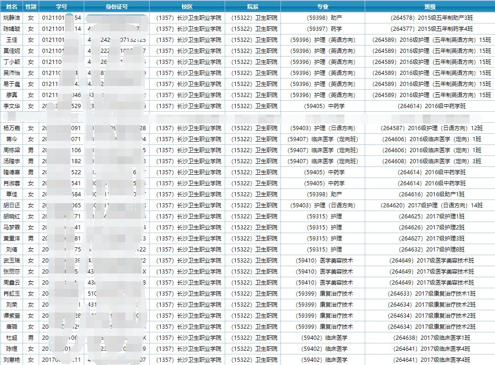This screenshot has width=495, height=365.
Task: Select (59398) 助产 major in 覃佳 row
Action: coord(323,194)
